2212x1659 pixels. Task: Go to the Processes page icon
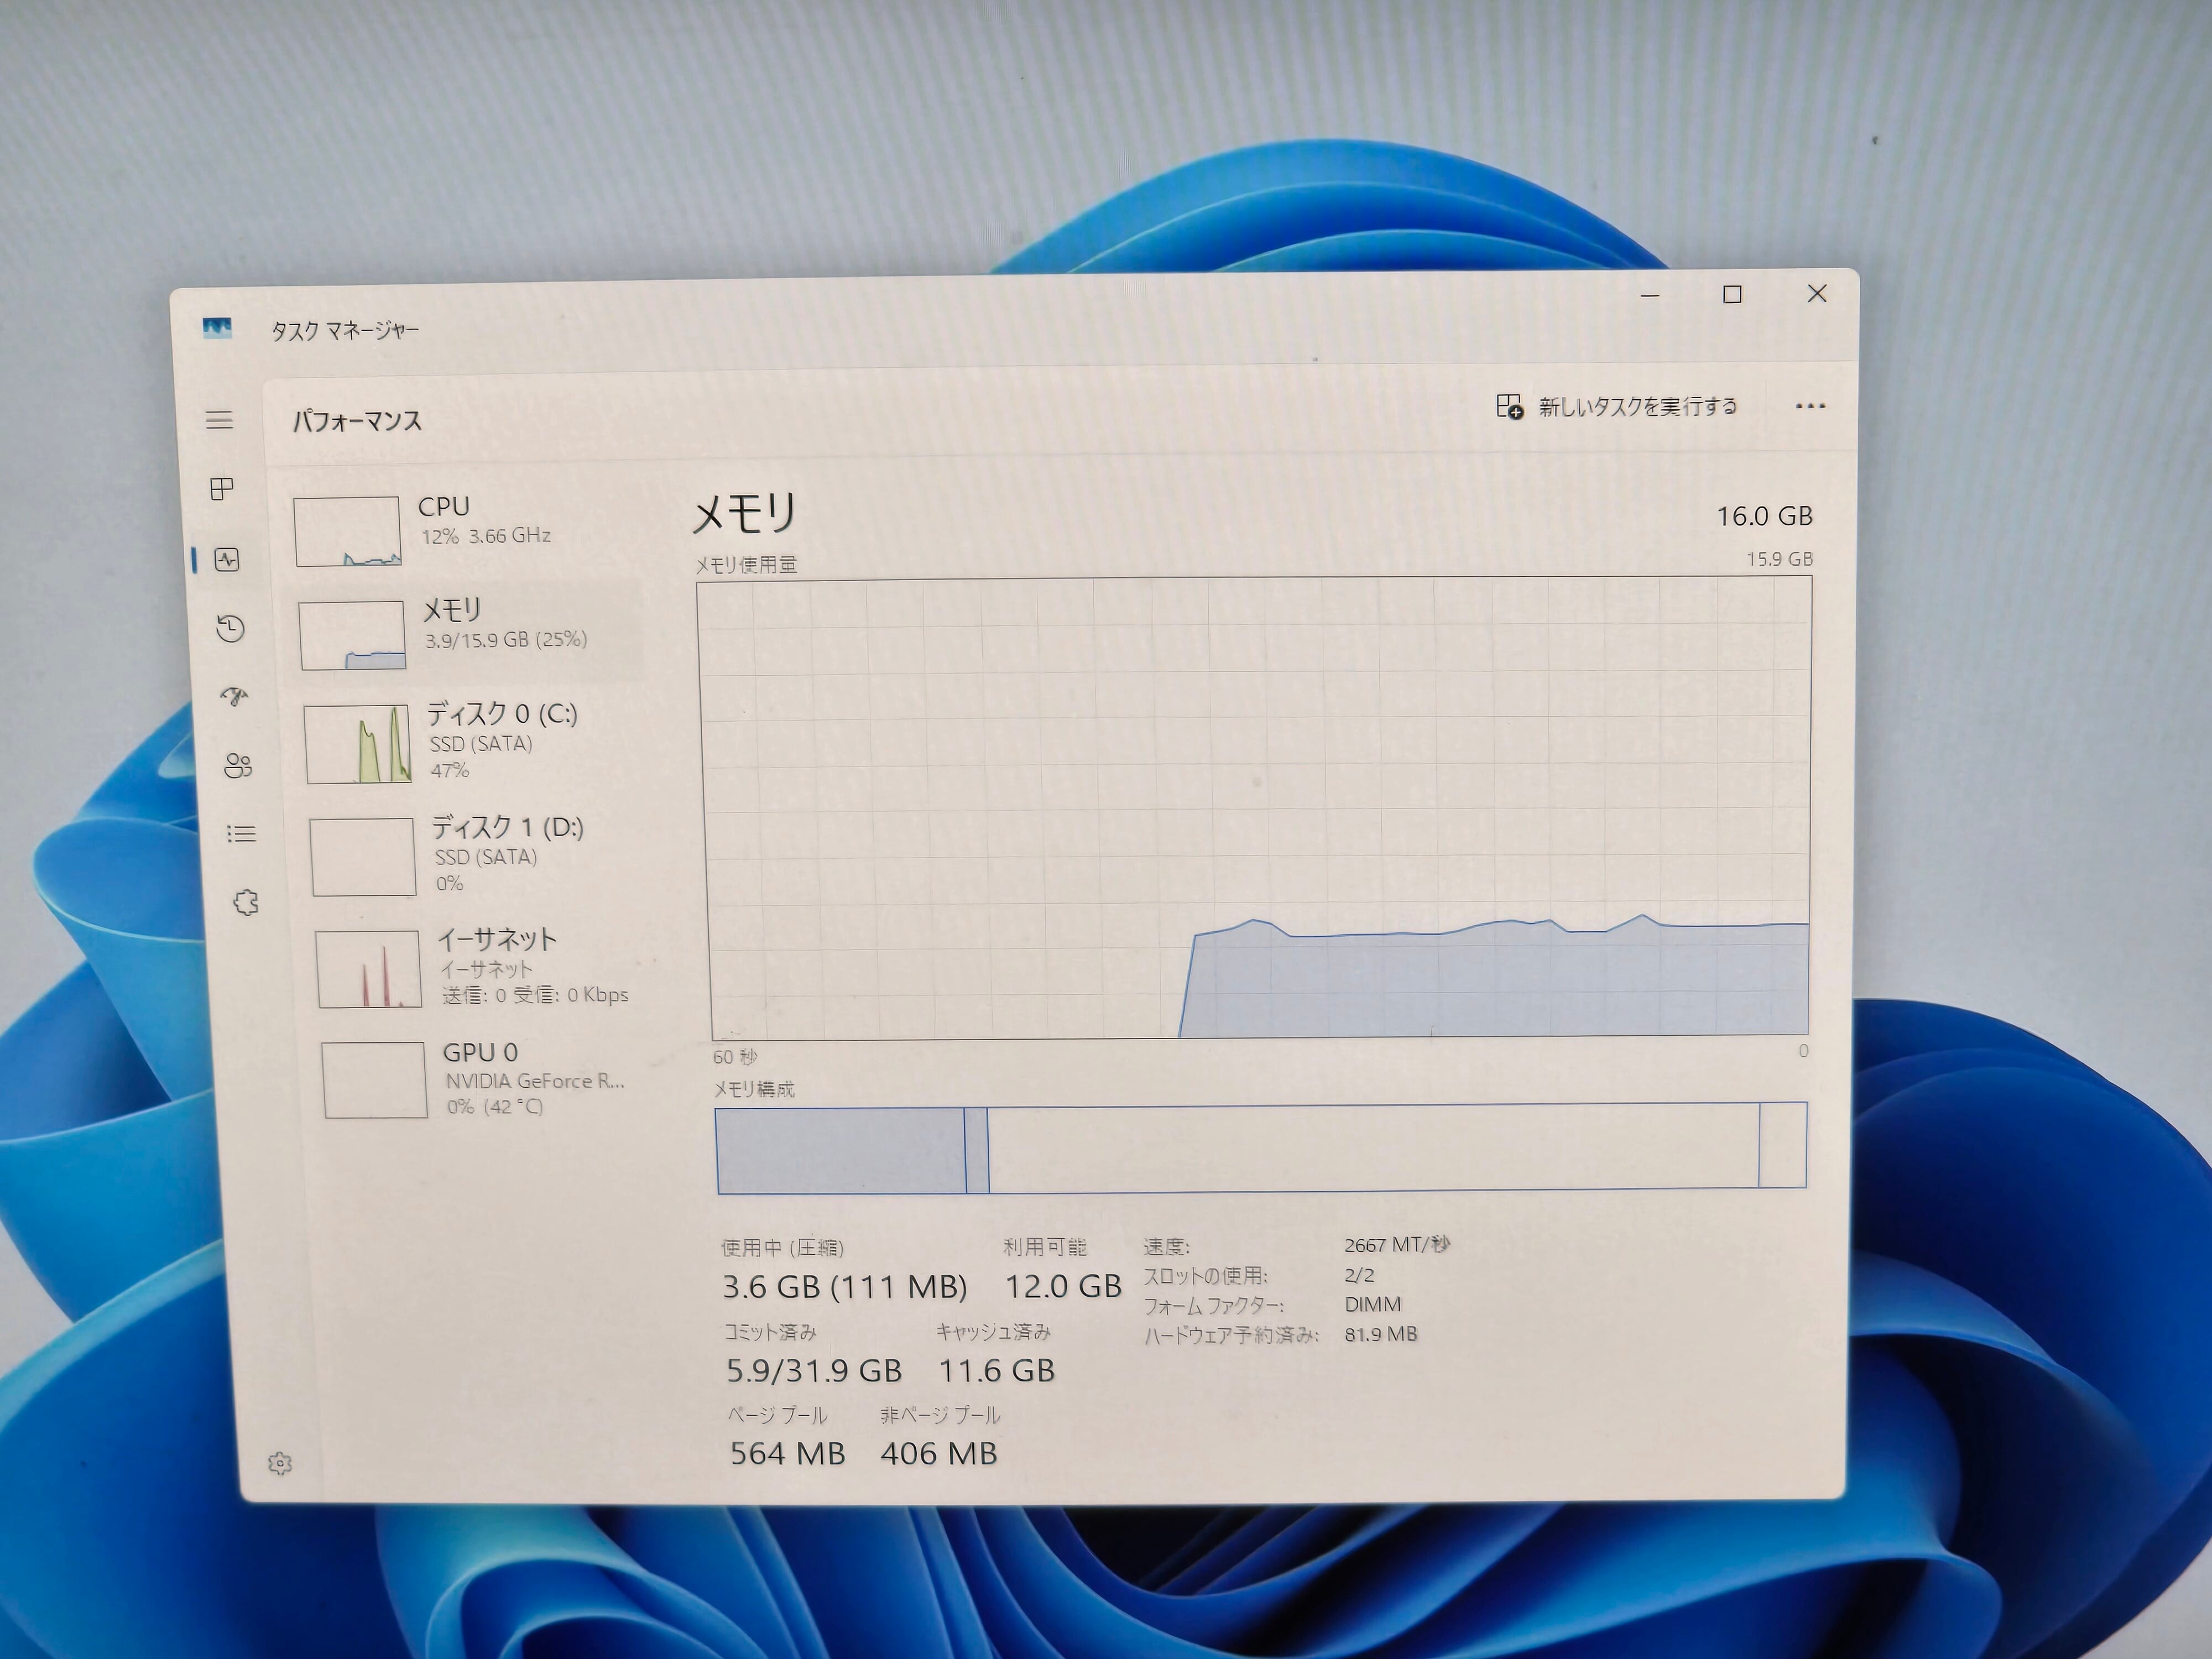click(222, 489)
